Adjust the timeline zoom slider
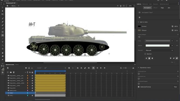Image resolution: width=180 pixels, height=101 pixels. click(126, 68)
